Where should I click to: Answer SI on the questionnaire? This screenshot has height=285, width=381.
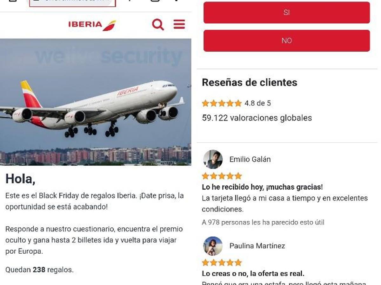click(x=287, y=13)
